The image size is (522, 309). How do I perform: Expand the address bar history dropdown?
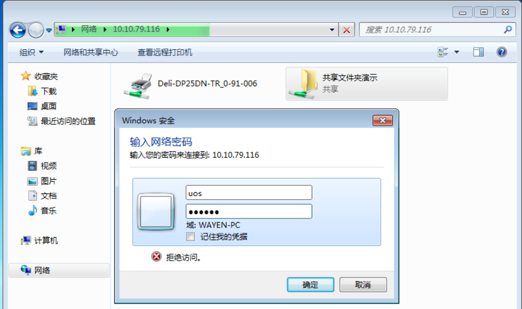pyautogui.click(x=332, y=30)
